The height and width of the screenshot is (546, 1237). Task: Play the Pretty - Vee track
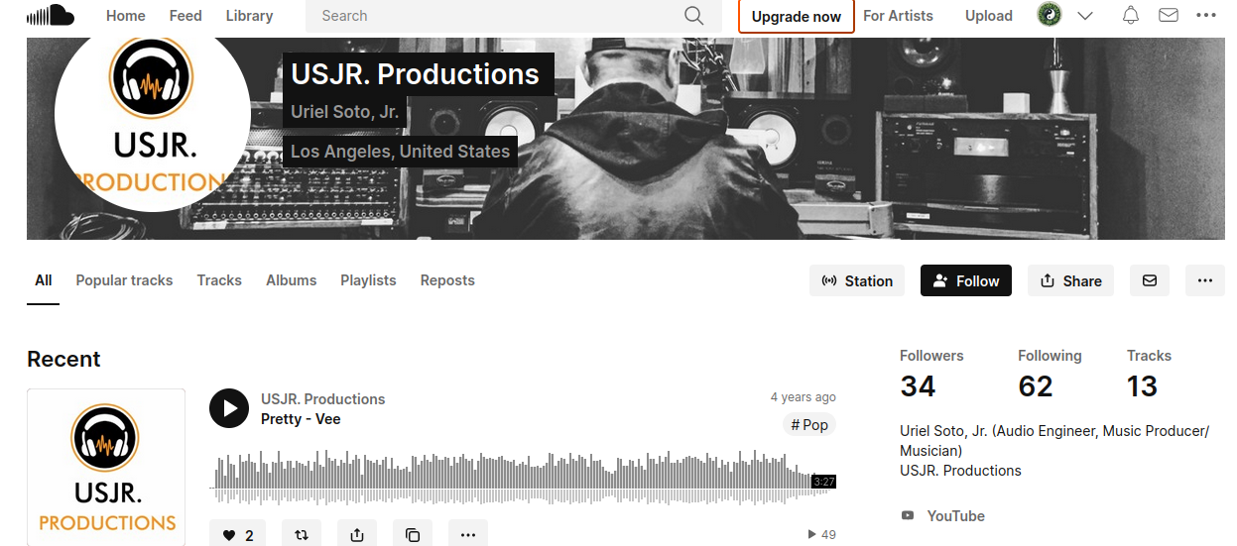(229, 408)
